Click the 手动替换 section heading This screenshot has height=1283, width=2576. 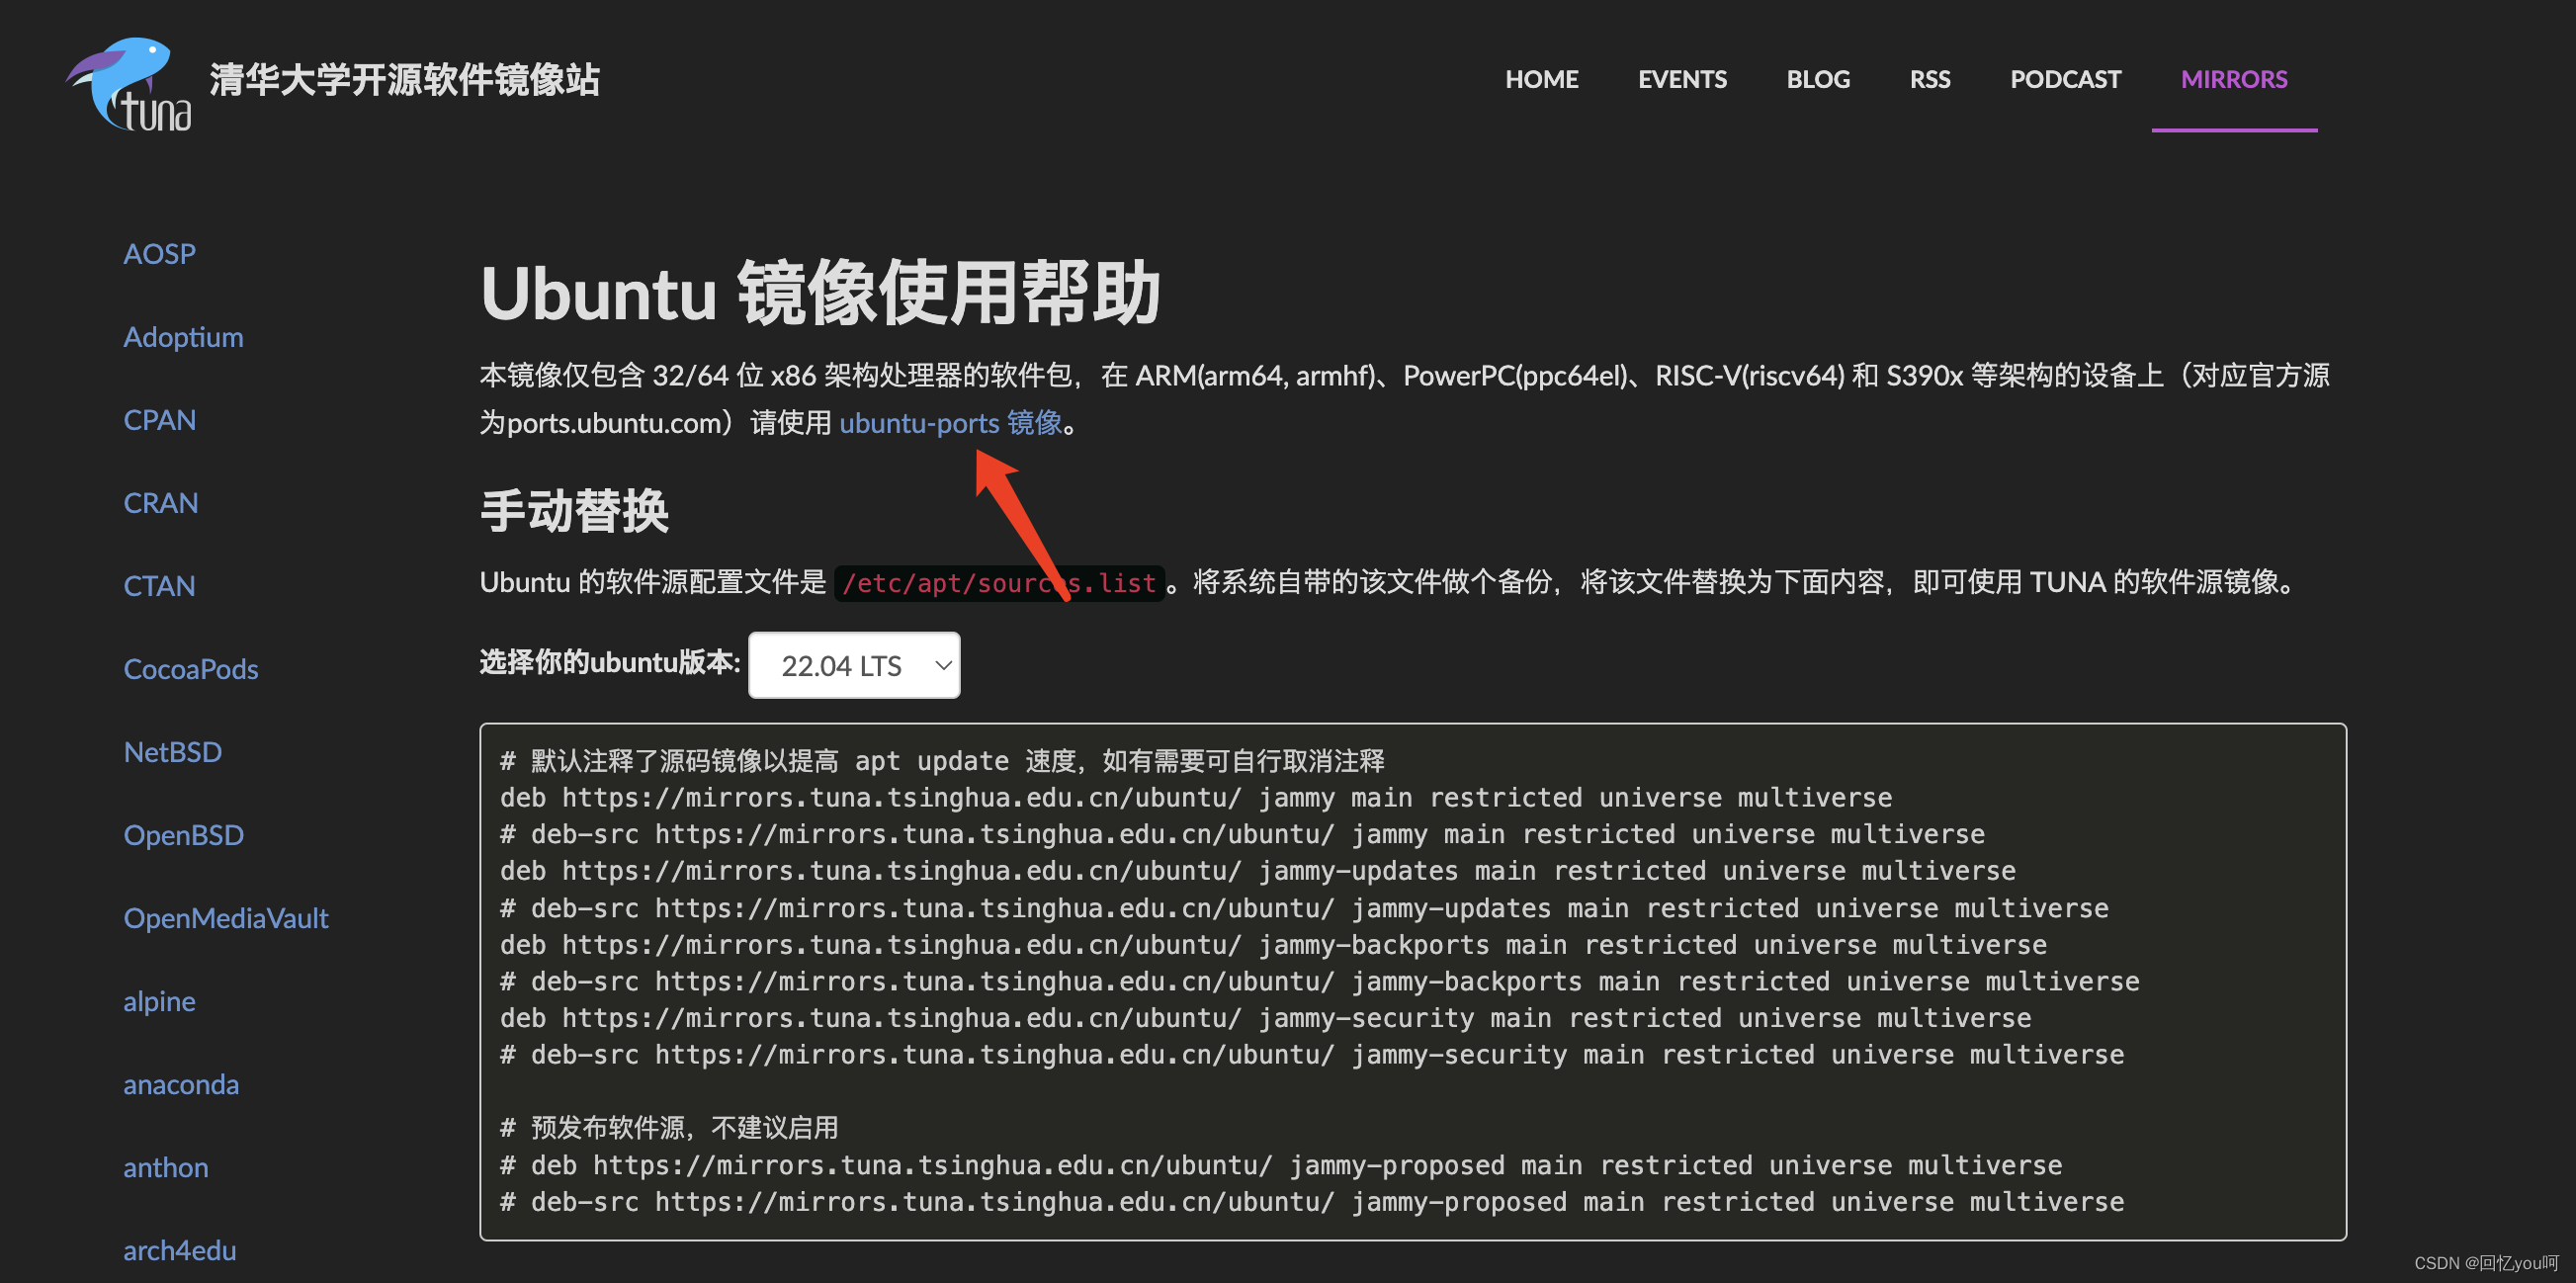pyautogui.click(x=574, y=511)
